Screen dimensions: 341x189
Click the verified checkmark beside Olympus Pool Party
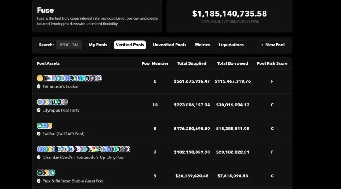[39, 110]
